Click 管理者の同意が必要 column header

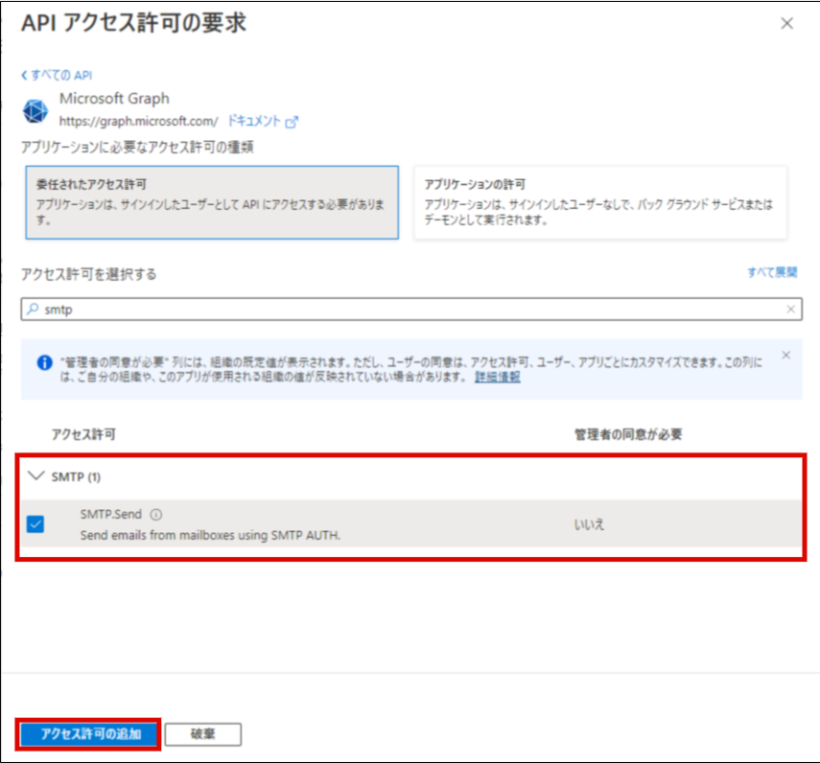628,434
